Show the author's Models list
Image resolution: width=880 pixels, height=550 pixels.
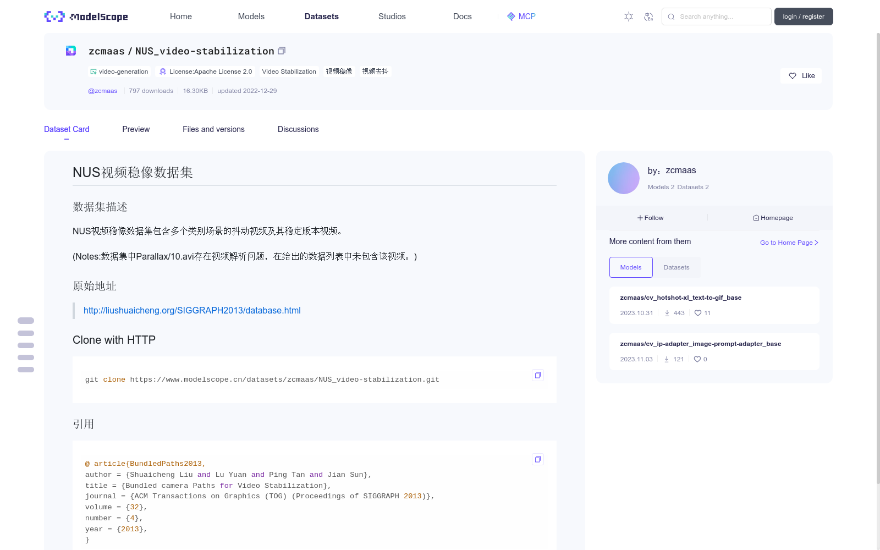631,267
